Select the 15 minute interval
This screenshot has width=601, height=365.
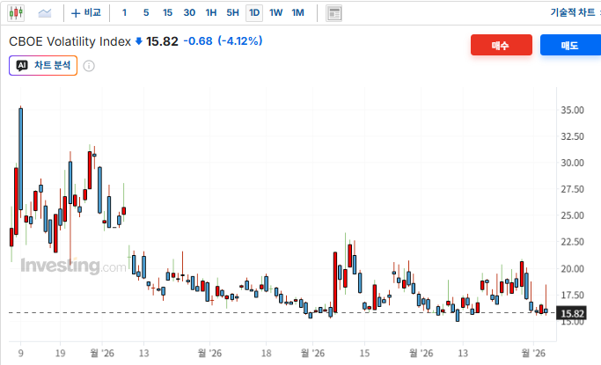(x=167, y=13)
